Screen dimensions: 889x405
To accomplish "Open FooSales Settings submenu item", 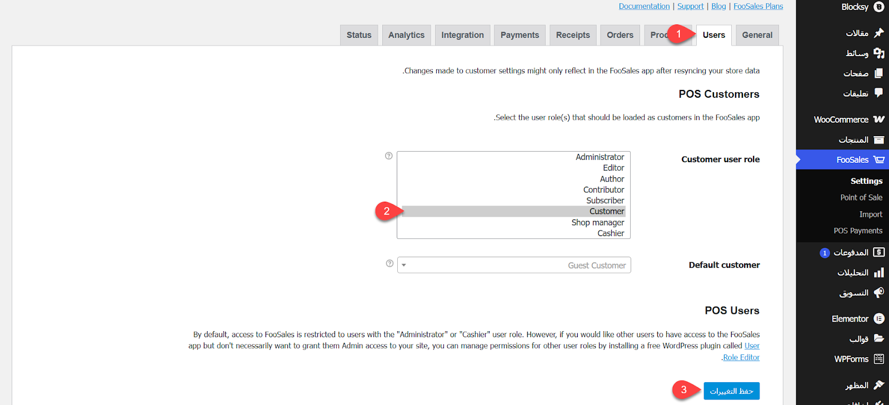I will pos(866,181).
